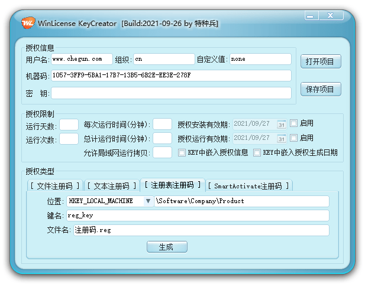Focus the 自定义值 field containing none
Image resolution: width=365 pixels, height=284 pixels.
click(x=260, y=59)
